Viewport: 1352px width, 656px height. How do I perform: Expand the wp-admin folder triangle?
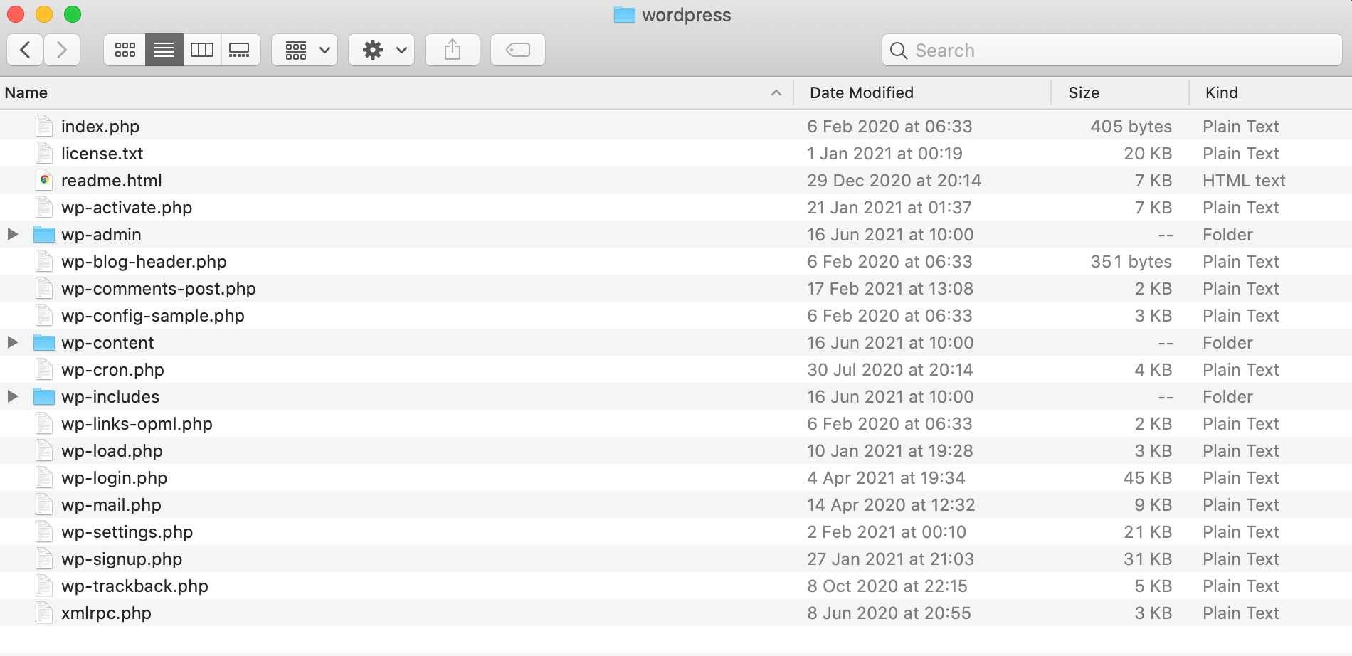coord(13,234)
